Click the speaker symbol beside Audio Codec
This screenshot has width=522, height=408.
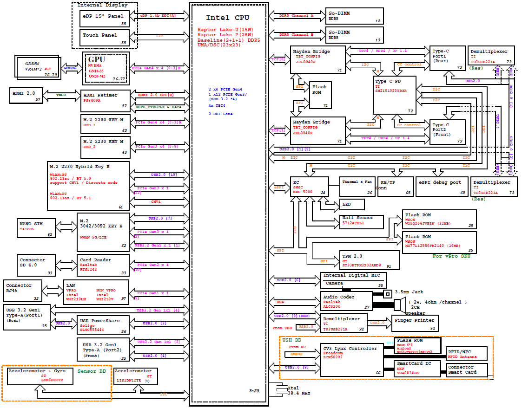[399, 304]
